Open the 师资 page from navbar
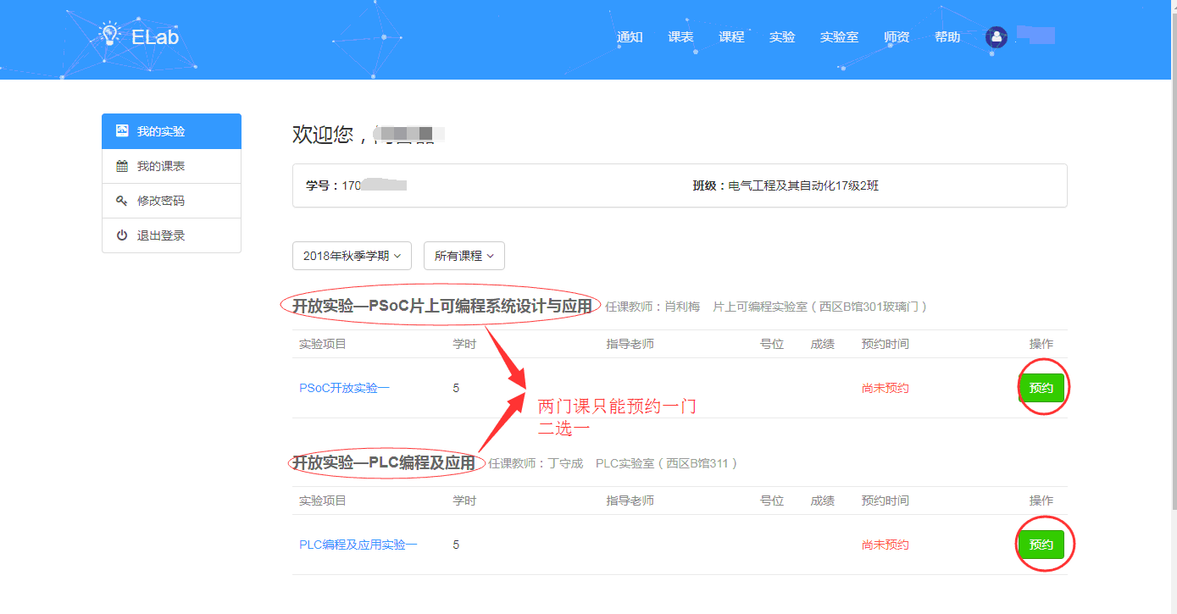The width and height of the screenshot is (1177, 614). pos(897,36)
